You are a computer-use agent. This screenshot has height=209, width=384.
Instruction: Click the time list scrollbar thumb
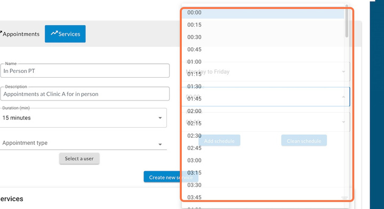(x=347, y=21)
